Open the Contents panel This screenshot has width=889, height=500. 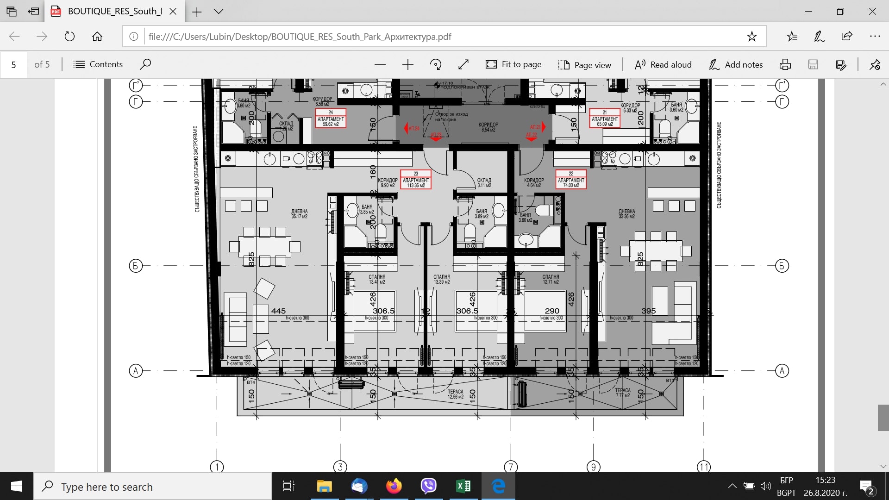(x=98, y=64)
